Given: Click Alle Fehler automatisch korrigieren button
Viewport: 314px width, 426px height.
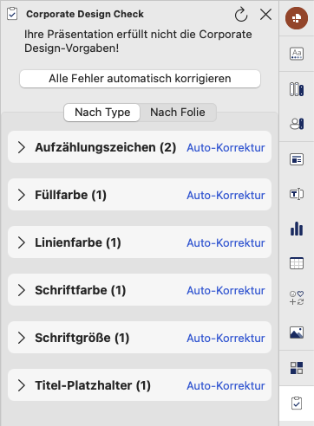Looking at the screenshot, I should coord(140,79).
